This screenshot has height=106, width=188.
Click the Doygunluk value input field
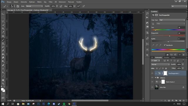[x=182, y=33]
